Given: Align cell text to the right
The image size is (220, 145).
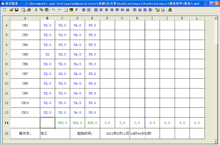Looking at the screenshot, I should point(112,10).
